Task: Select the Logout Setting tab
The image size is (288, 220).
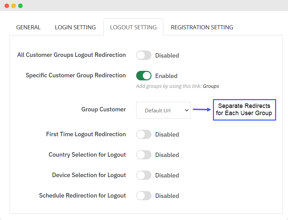Action: pyautogui.click(x=133, y=27)
